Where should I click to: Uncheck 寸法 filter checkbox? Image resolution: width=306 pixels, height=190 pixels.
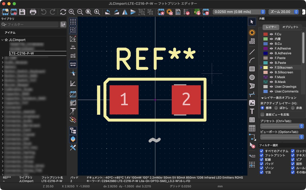pos(261,172)
